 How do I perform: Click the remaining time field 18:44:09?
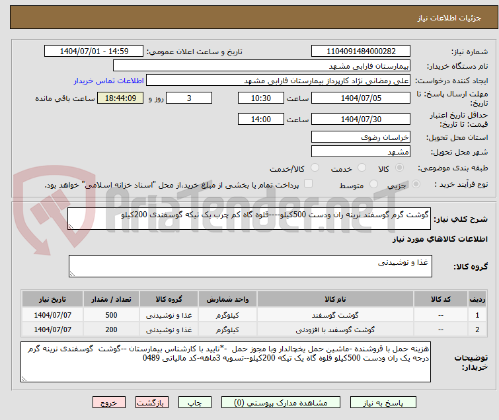pos(120,98)
